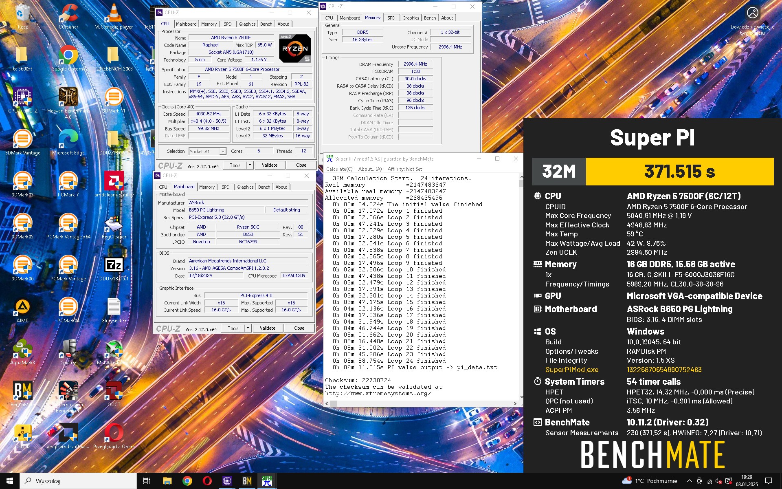Click the volume muted tray icon
The width and height of the screenshot is (782, 489).
pos(719,481)
